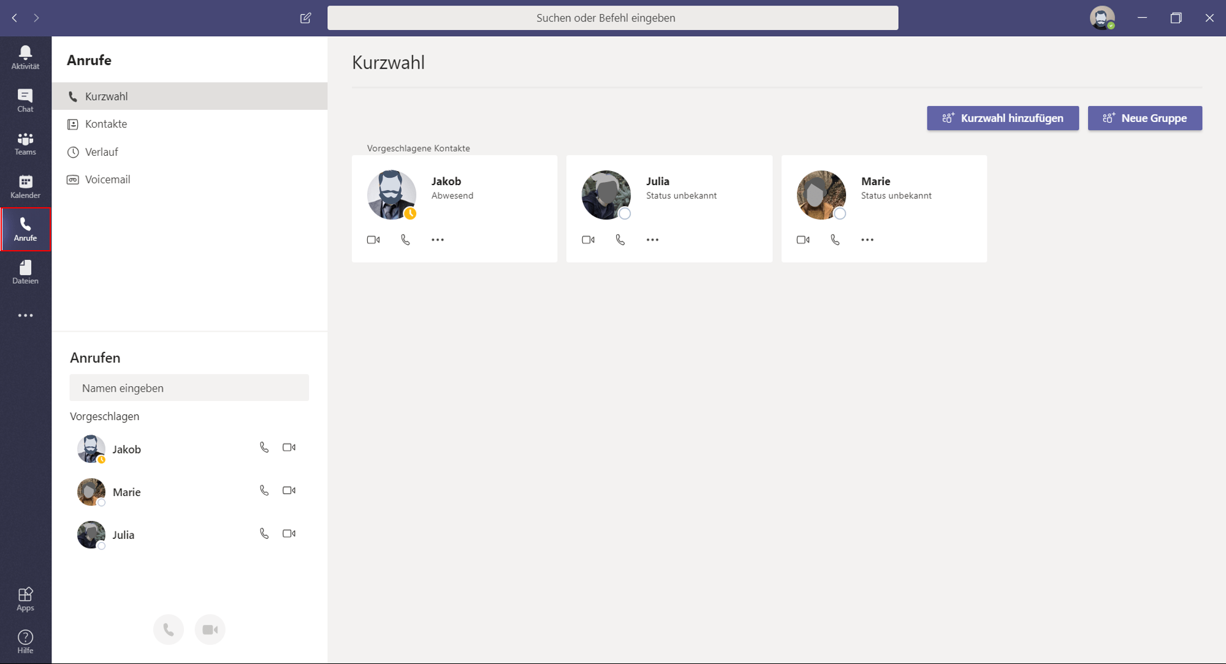Go to Teams in the sidebar

pos(25,143)
